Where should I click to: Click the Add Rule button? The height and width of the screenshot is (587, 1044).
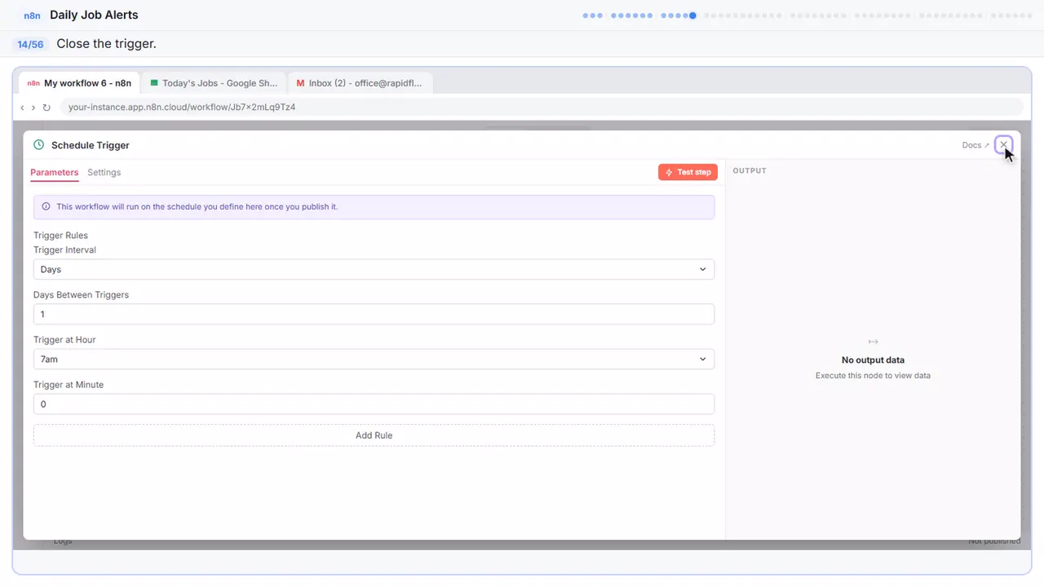[x=374, y=435]
